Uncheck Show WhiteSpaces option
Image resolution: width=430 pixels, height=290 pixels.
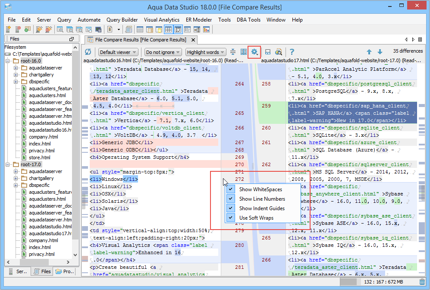231,189
